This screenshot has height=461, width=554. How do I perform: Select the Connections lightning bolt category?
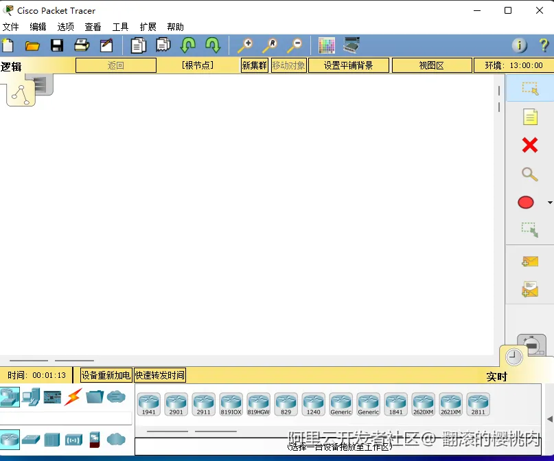pos(73,397)
